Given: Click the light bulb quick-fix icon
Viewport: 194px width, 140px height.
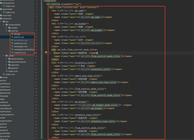Looking at the screenshot, I should pyautogui.click(x=46, y=52).
